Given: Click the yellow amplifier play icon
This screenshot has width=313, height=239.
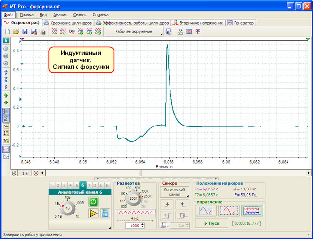Looking at the screenshot, I should point(93,214).
